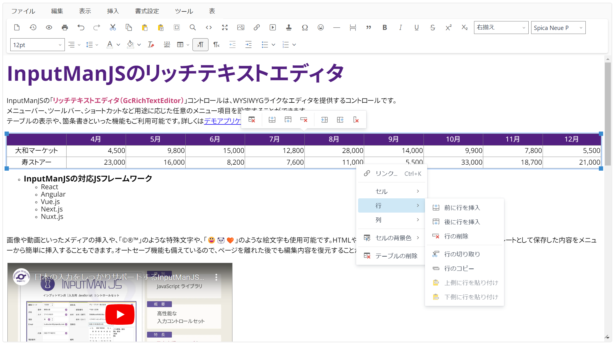Screen dimensions: 614x345
Task: Insert a page break icon
Action: coord(353,27)
